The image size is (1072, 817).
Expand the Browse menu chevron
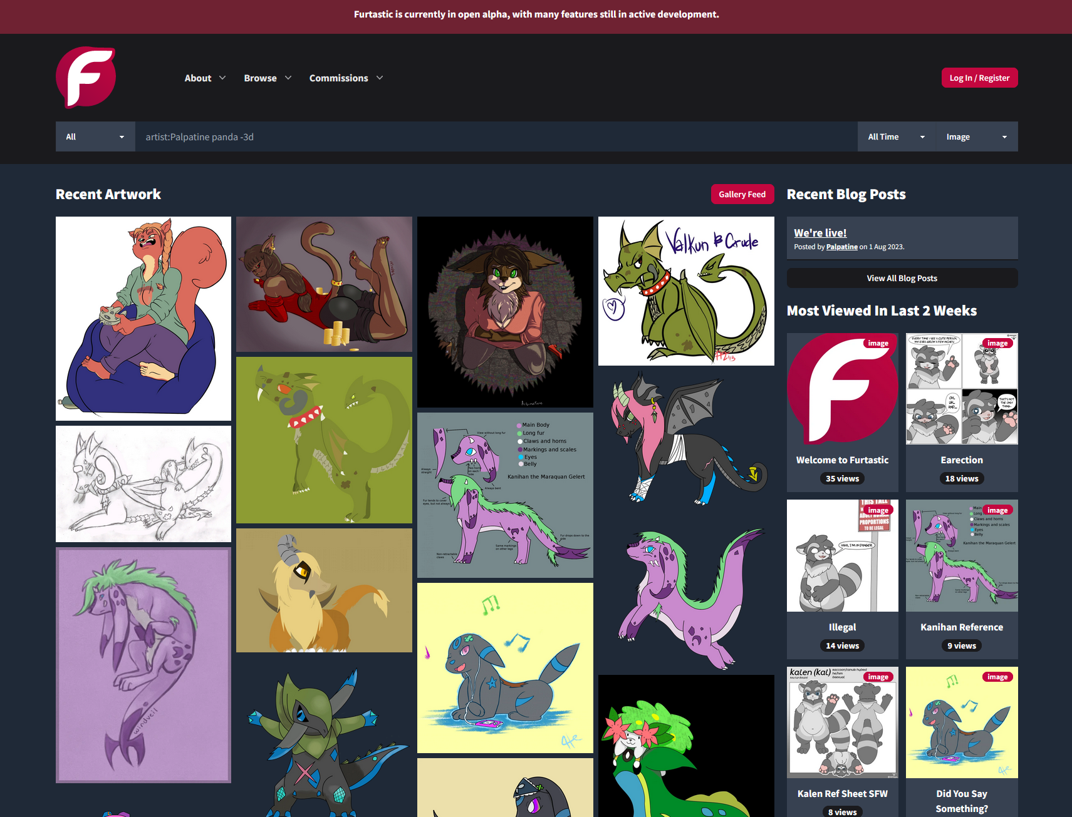[x=288, y=78]
